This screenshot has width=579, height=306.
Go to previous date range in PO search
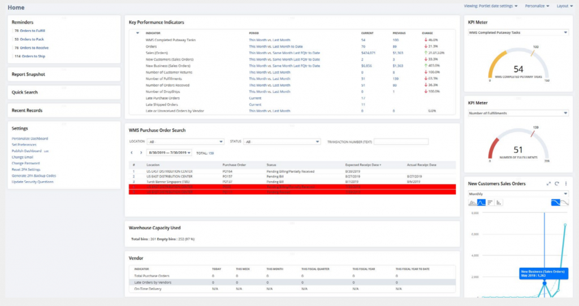click(132, 152)
